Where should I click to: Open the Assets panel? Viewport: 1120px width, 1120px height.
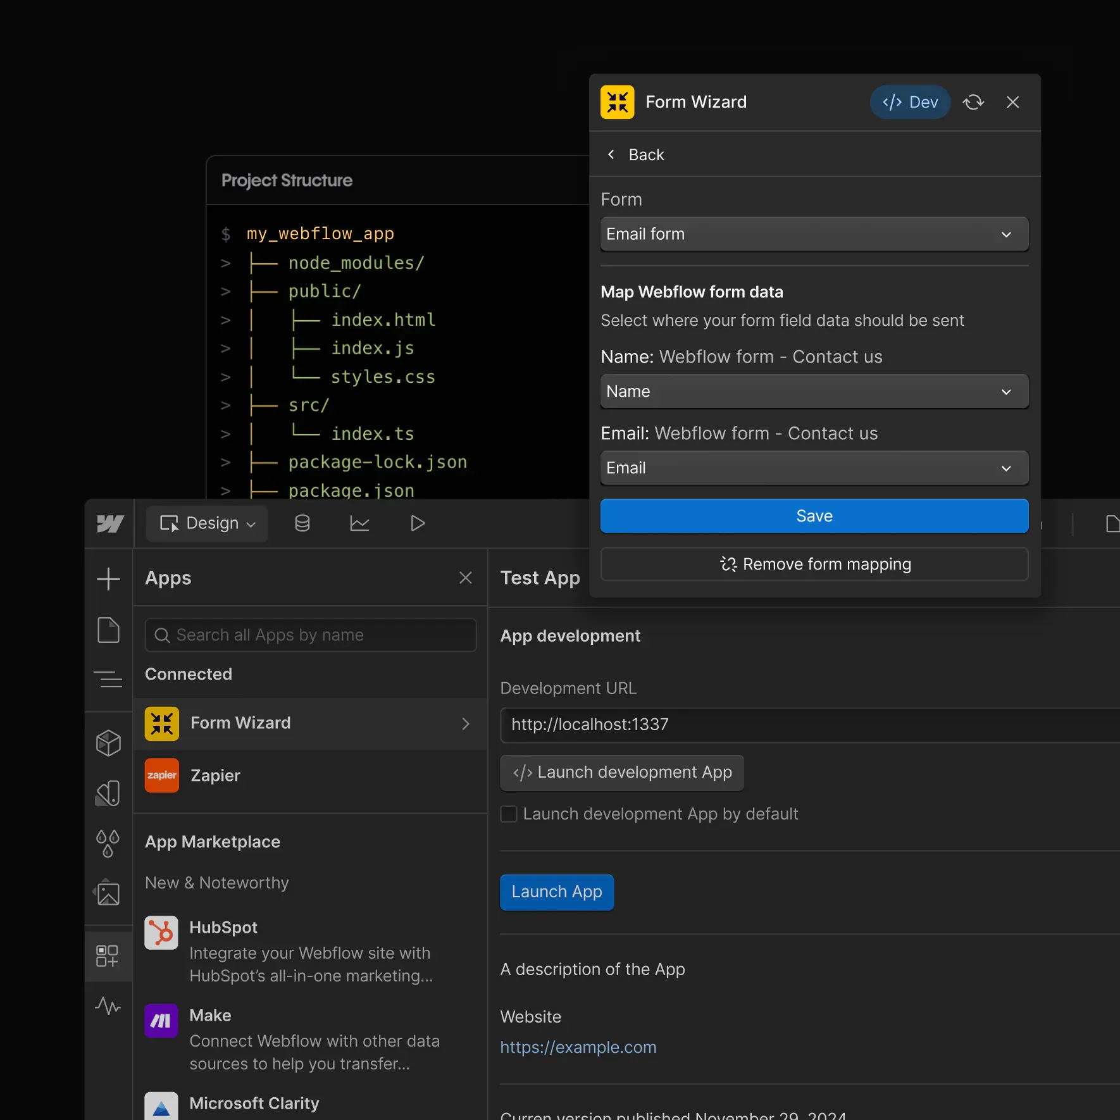pyautogui.click(x=108, y=893)
